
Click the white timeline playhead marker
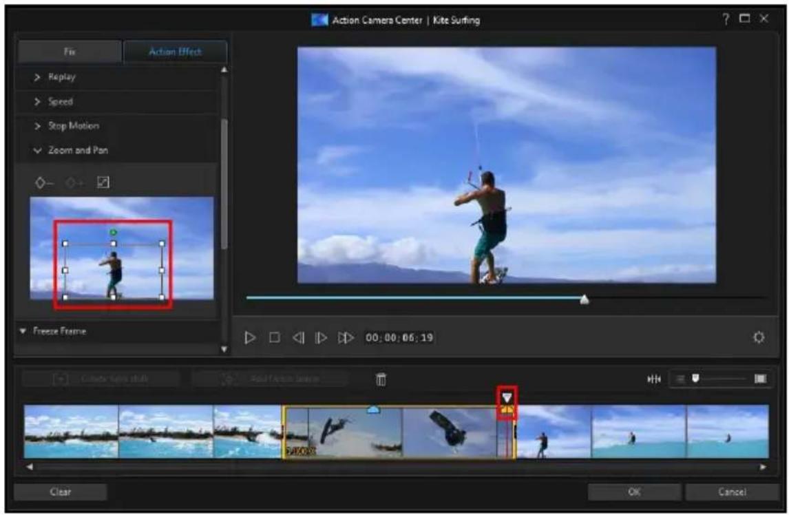pos(507,398)
